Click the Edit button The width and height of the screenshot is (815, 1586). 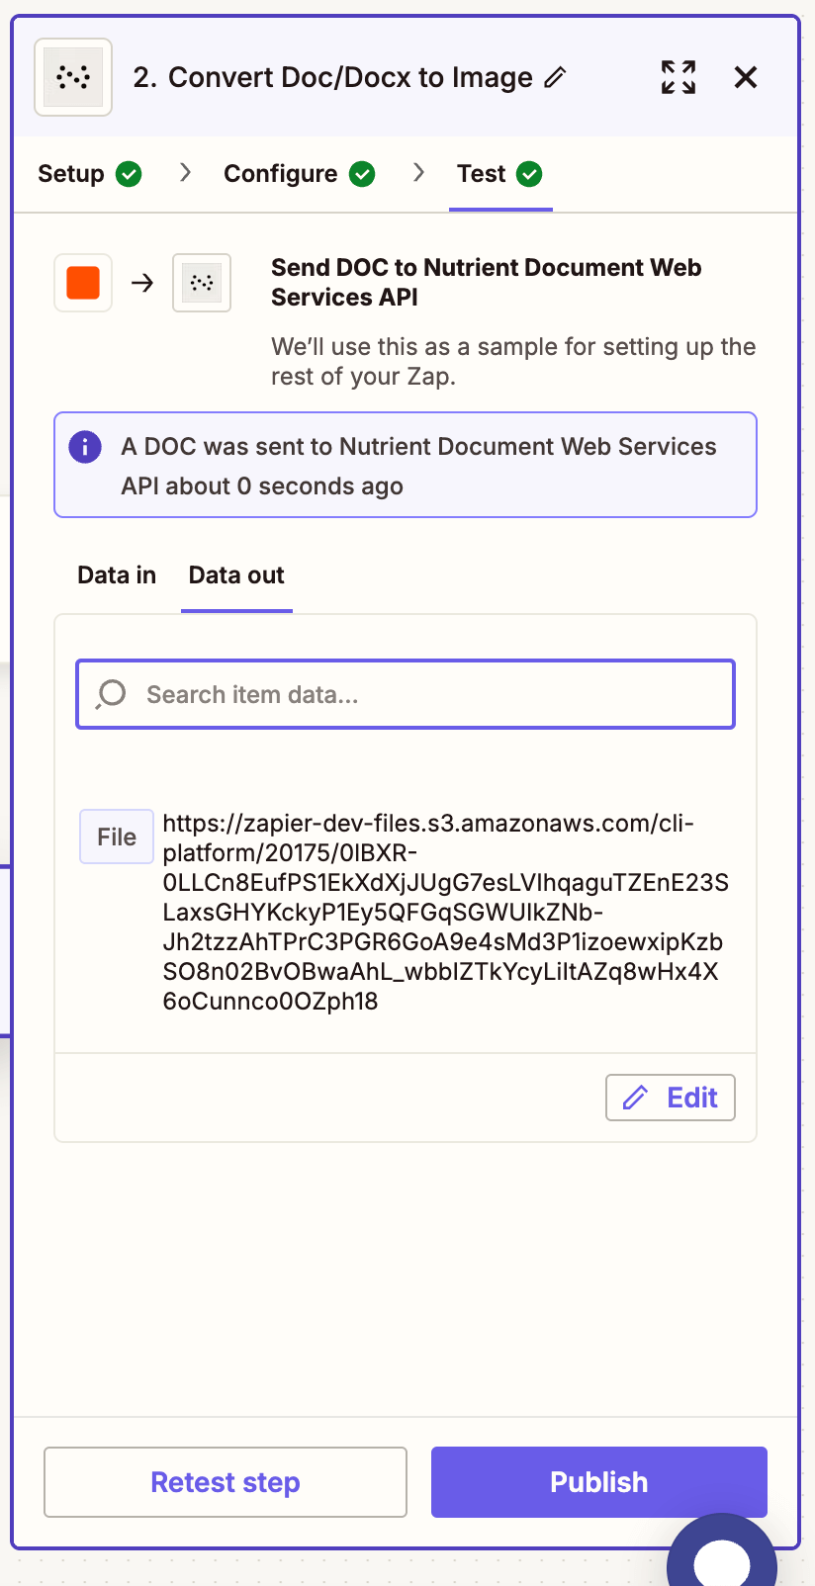(x=671, y=1098)
